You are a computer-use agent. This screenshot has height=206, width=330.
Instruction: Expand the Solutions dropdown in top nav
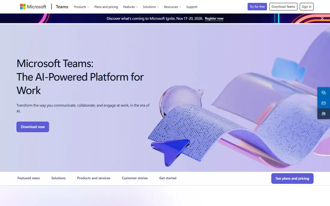[x=151, y=7]
